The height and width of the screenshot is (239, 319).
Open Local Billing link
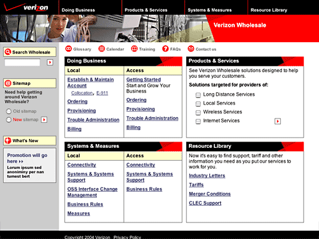tap(74, 129)
